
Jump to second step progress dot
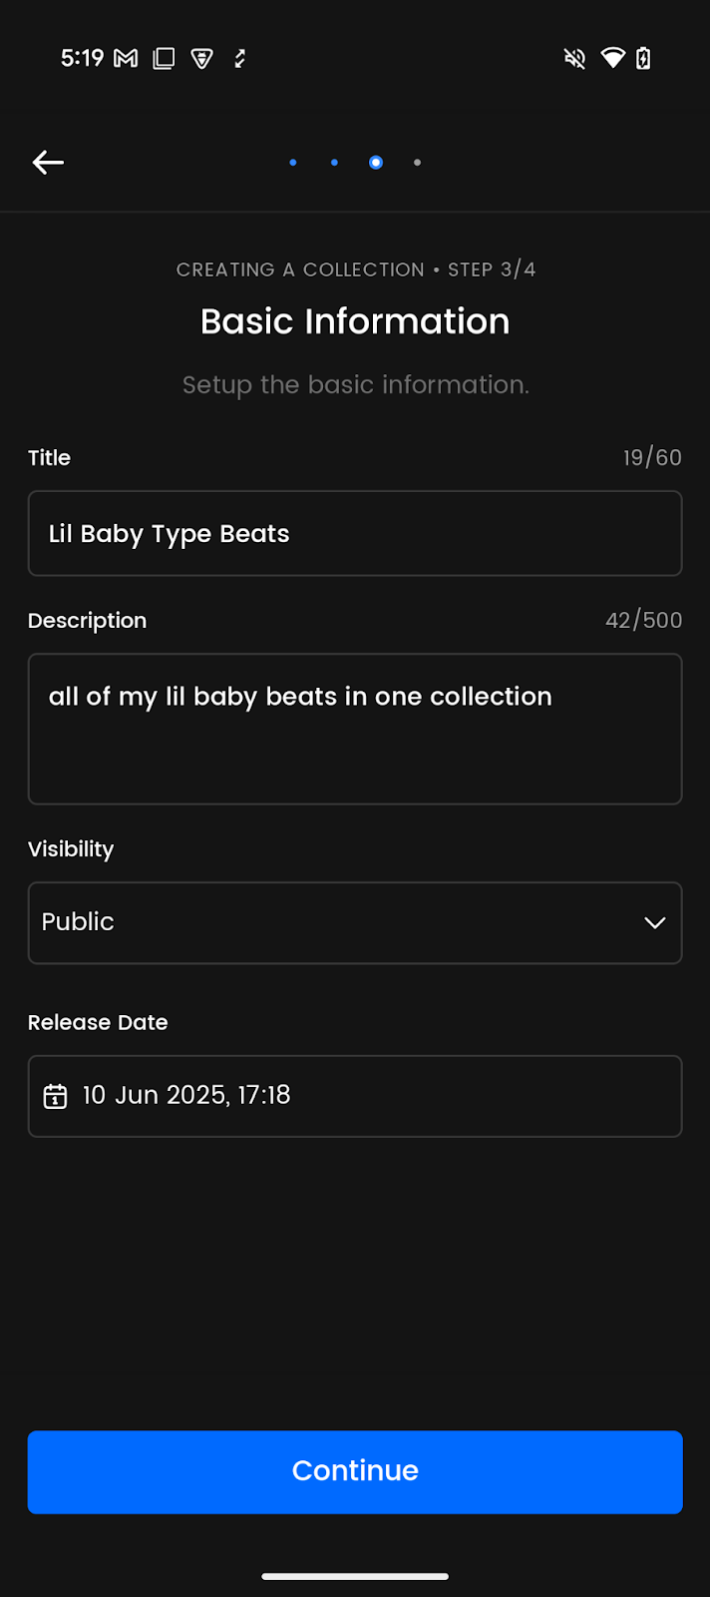(x=334, y=162)
